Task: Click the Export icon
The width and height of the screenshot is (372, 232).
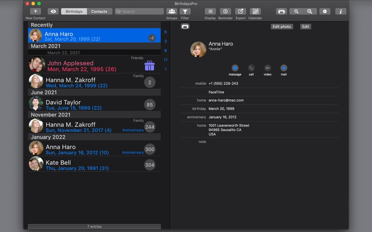Action: pos(240,11)
